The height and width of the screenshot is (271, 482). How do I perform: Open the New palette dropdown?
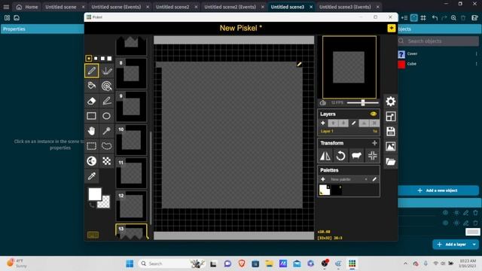point(348,179)
